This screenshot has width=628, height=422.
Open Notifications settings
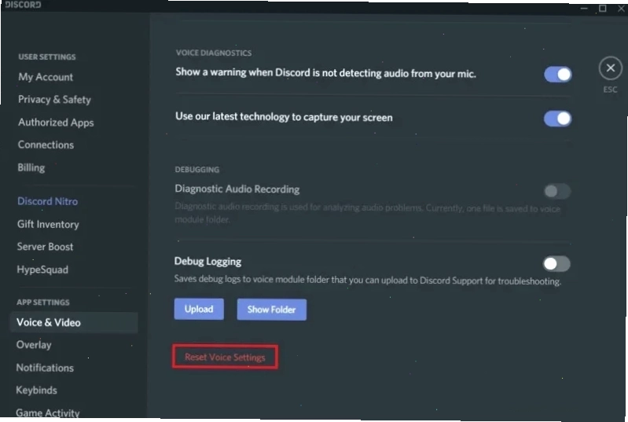(x=45, y=368)
